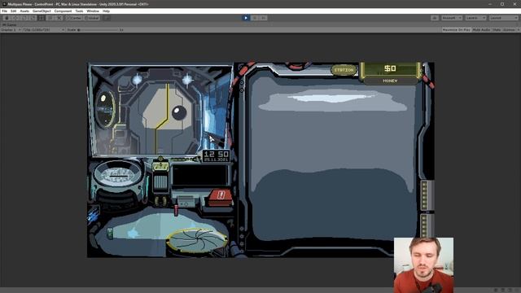This screenshot has height=293, width=521.
Task: Close the Unity editor window
Action: click(514, 4)
